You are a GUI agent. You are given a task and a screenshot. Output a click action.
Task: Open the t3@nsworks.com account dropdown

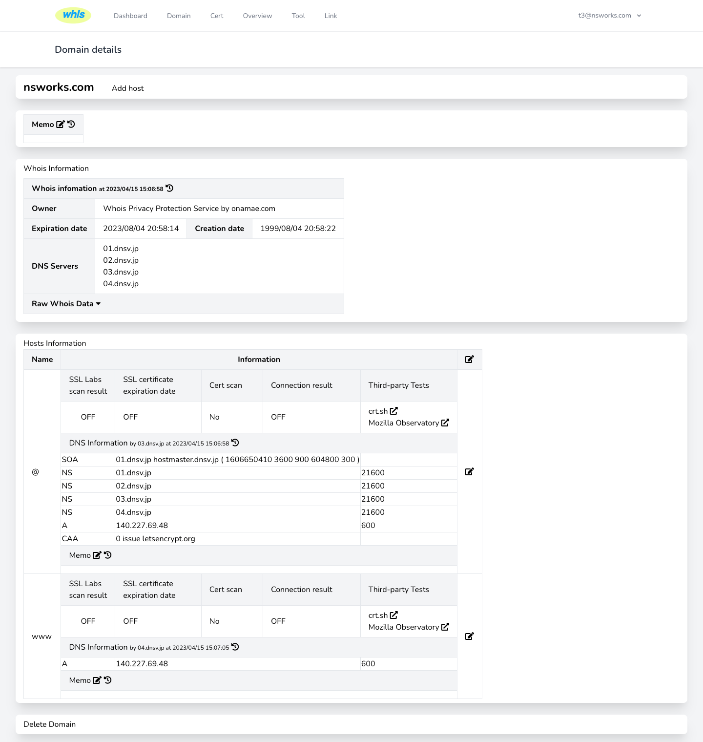click(x=609, y=16)
